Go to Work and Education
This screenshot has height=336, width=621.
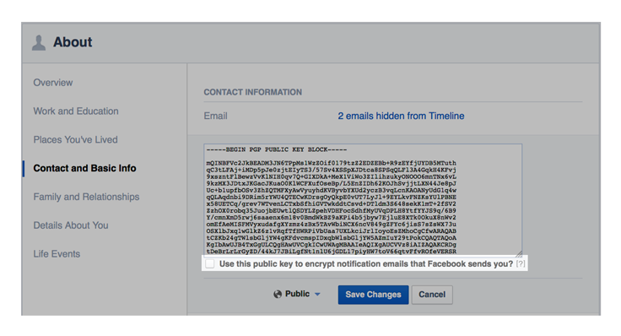click(76, 111)
